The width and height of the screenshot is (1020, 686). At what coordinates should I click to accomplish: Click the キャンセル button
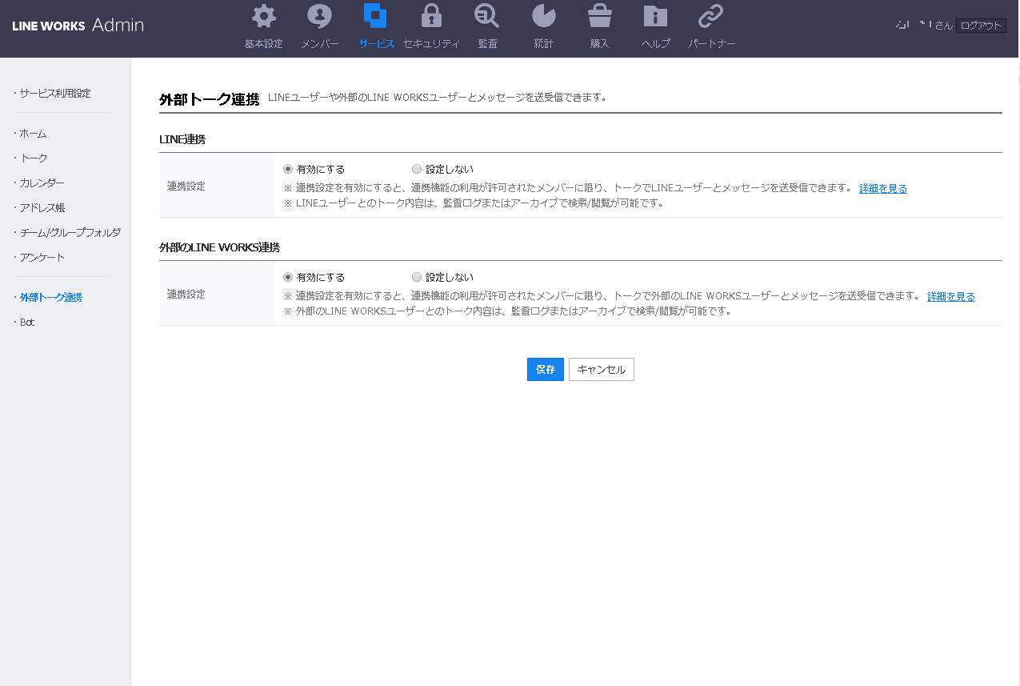click(x=601, y=369)
